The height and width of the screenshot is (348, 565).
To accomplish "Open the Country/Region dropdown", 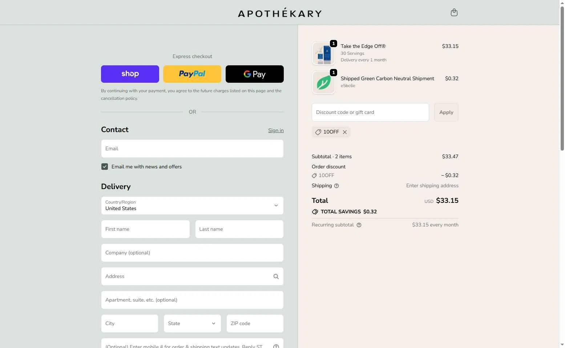I will pos(192,206).
